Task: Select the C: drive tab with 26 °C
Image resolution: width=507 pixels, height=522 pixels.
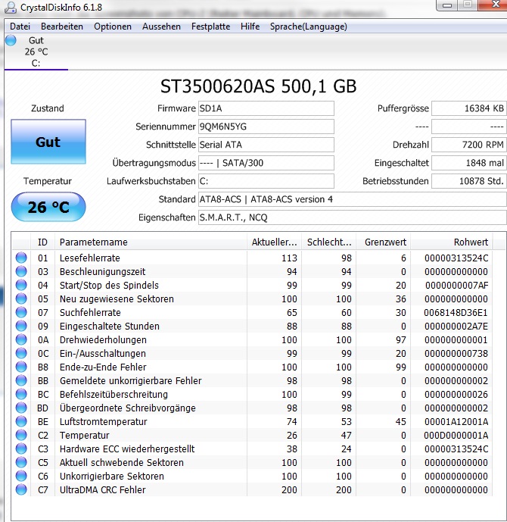Action: point(36,52)
